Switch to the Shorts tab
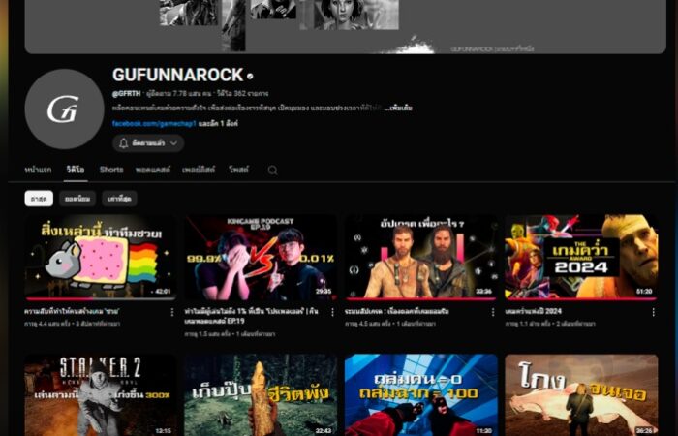 click(111, 170)
